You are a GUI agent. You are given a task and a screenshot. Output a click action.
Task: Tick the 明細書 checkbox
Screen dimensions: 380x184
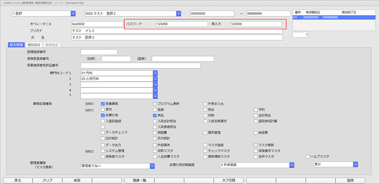point(155,133)
